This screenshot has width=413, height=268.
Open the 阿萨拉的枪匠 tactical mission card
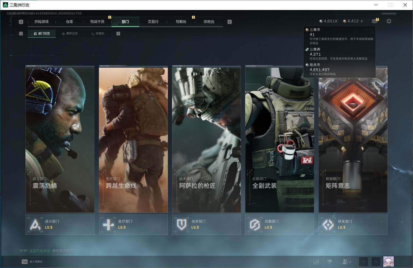[x=206, y=140]
